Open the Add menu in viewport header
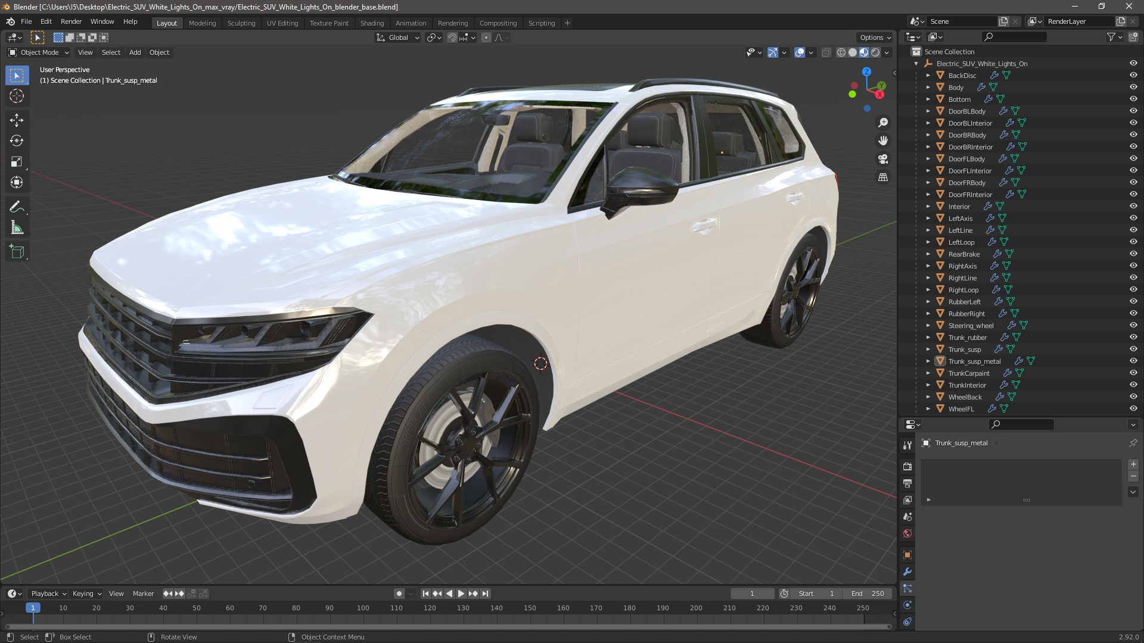Screen dimensions: 1144x643 (x=135, y=52)
